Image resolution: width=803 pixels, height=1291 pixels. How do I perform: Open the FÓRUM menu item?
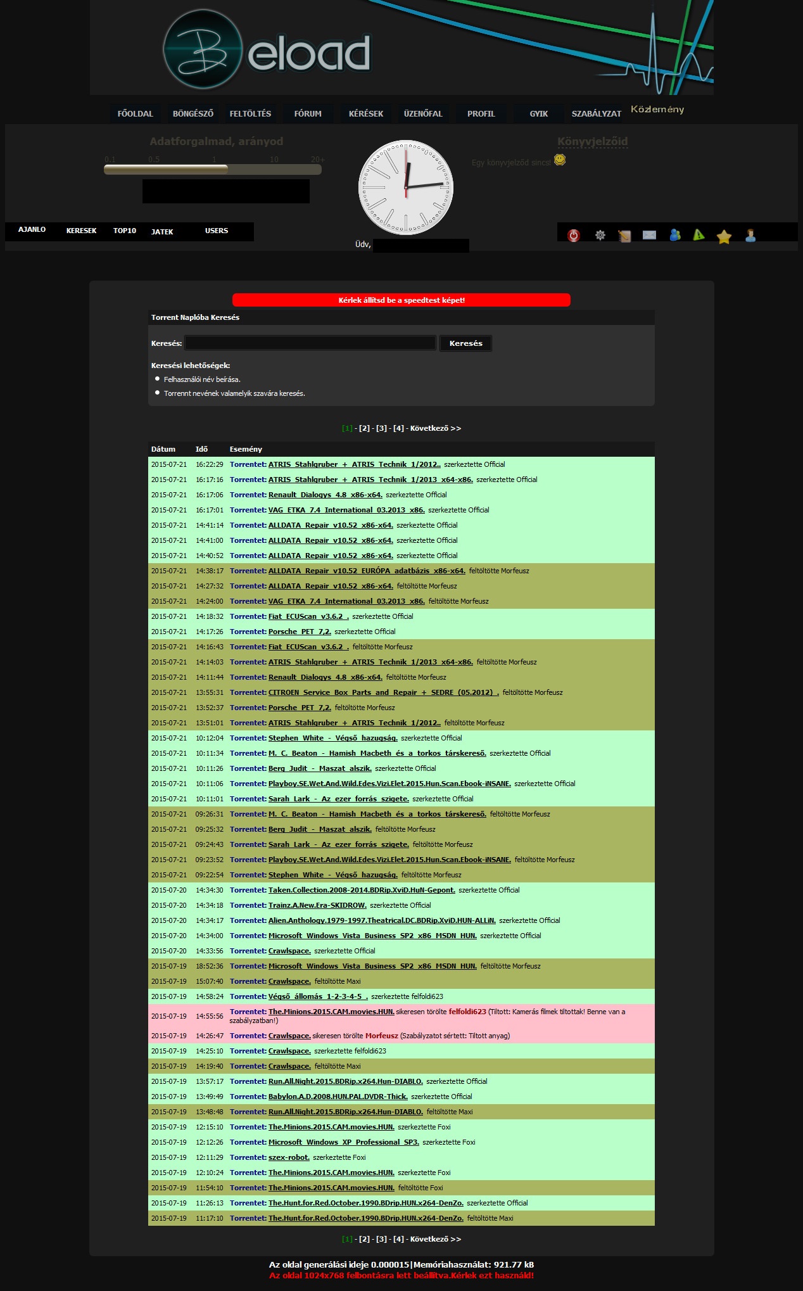[308, 114]
